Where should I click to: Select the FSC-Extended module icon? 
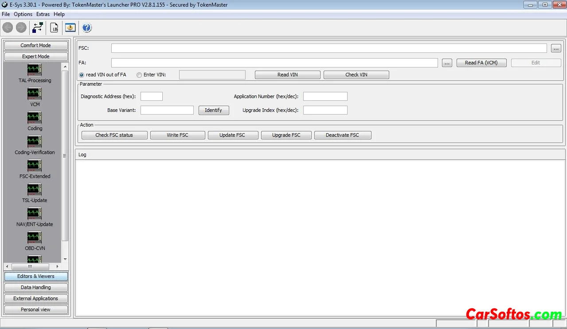[35, 166]
